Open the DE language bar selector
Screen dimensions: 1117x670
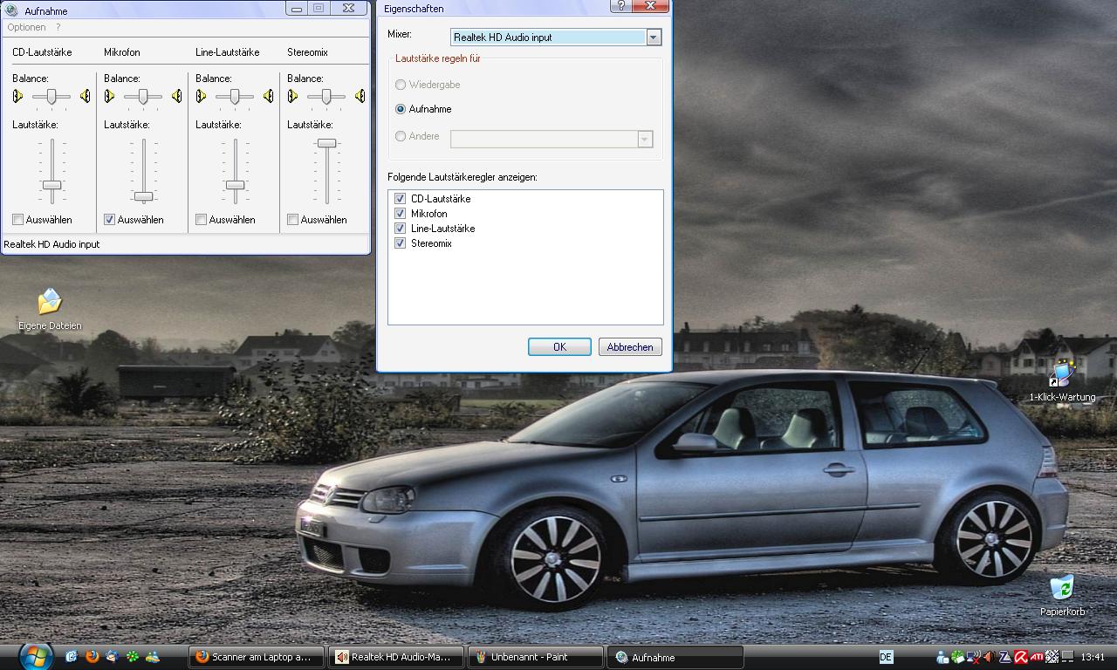(886, 657)
